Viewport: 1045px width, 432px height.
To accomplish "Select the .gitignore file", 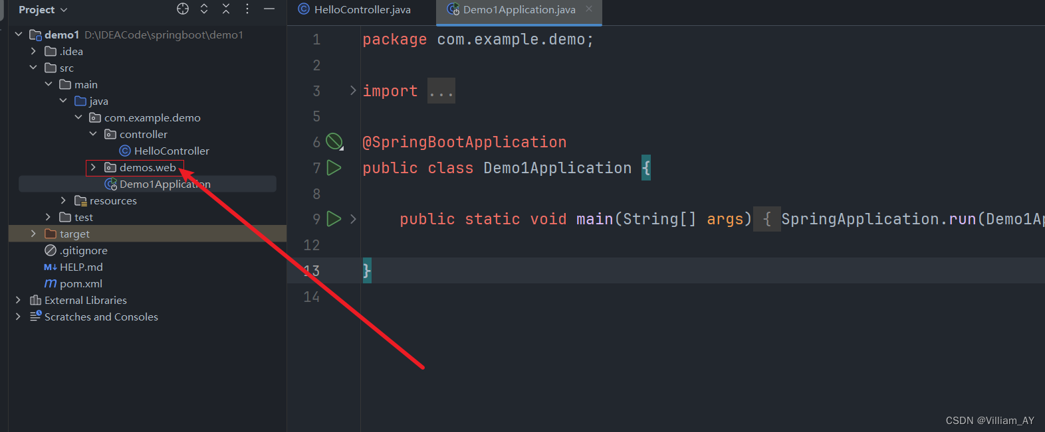I will coord(76,250).
